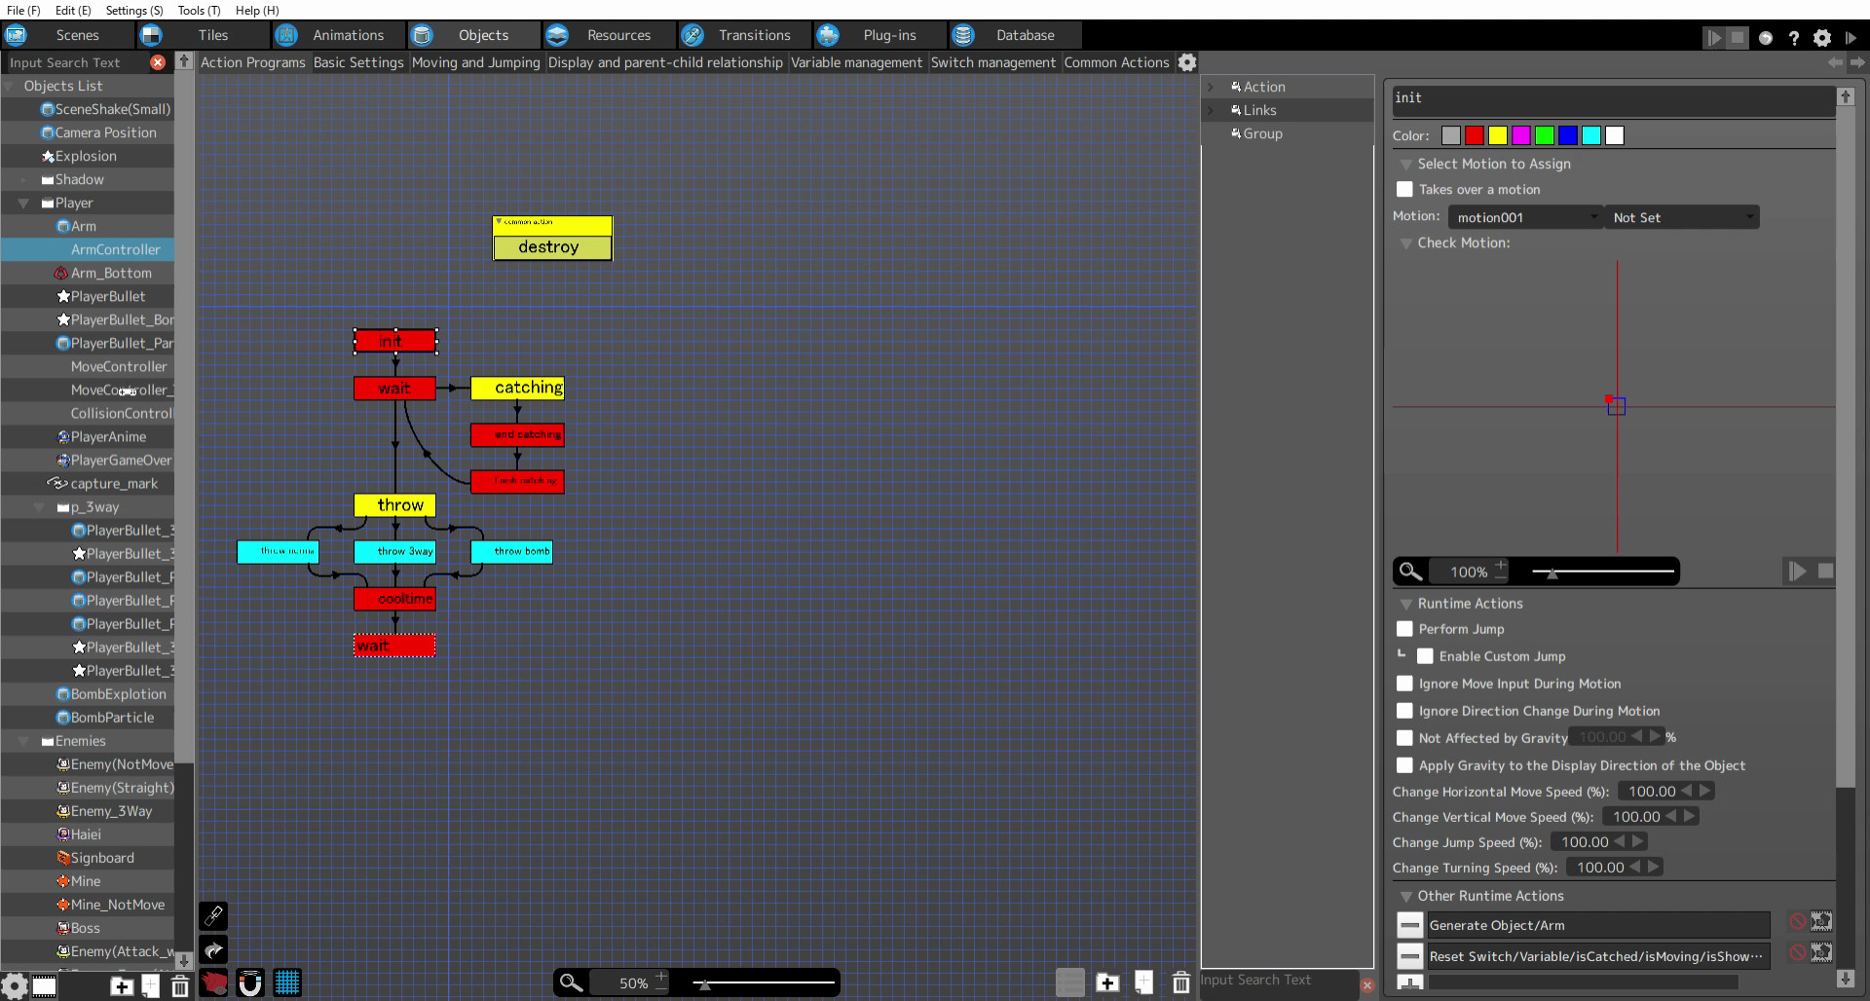The image size is (1870, 1001).
Task: Open the Not Set dropdown
Action: coord(1682,216)
